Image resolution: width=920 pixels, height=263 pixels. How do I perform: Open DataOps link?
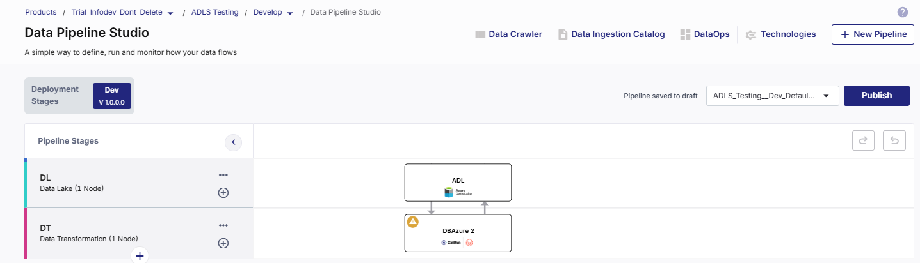[711, 34]
